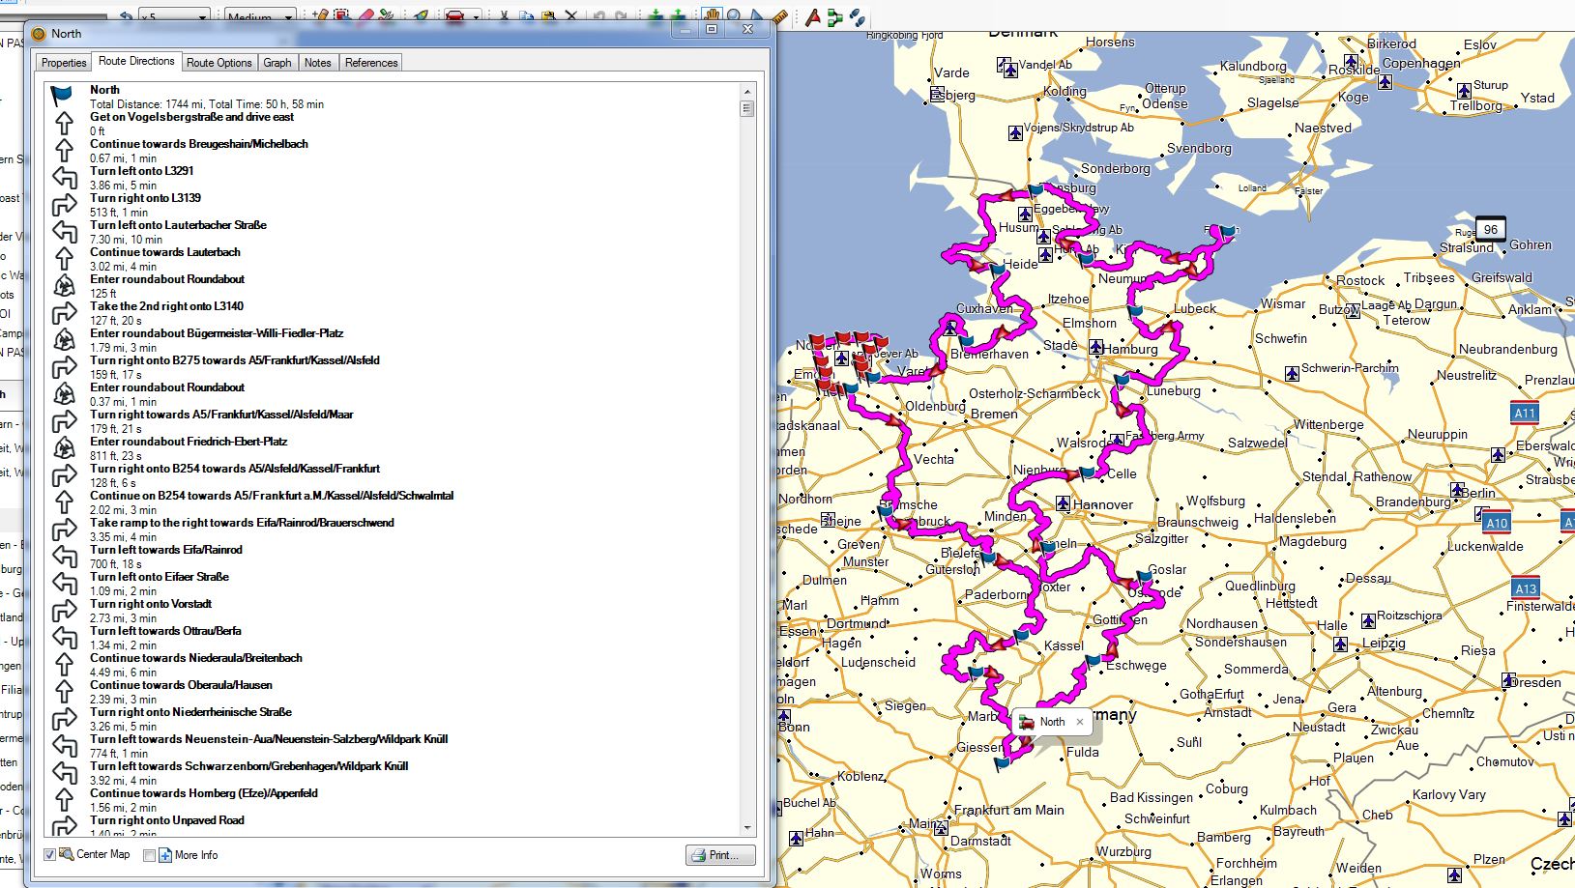
Task: Select the Zoom magnifier tool
Action: [x=735, y=16]
